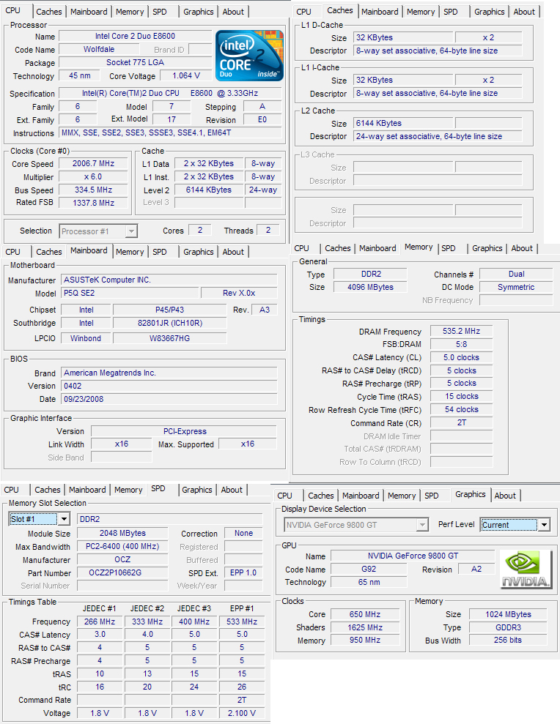Click the 950 MHz GPU memory clock

pyautogui.click(x=365, y=640)
